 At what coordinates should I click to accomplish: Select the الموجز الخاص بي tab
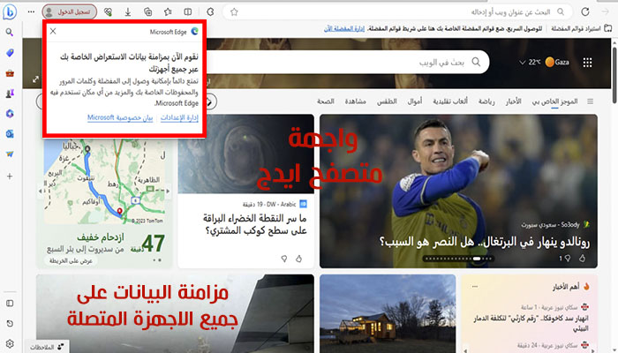[554, 101]
